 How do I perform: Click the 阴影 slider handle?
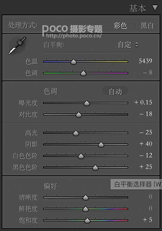click(x=101, y=144)
